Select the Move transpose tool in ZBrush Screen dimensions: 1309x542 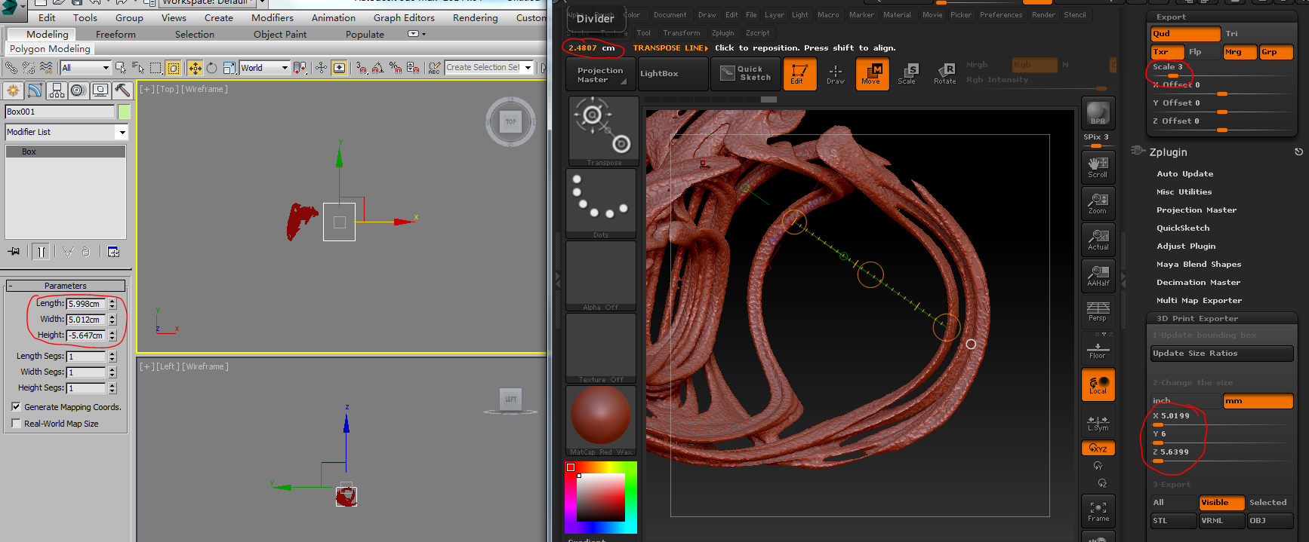[x=871, y=74]
